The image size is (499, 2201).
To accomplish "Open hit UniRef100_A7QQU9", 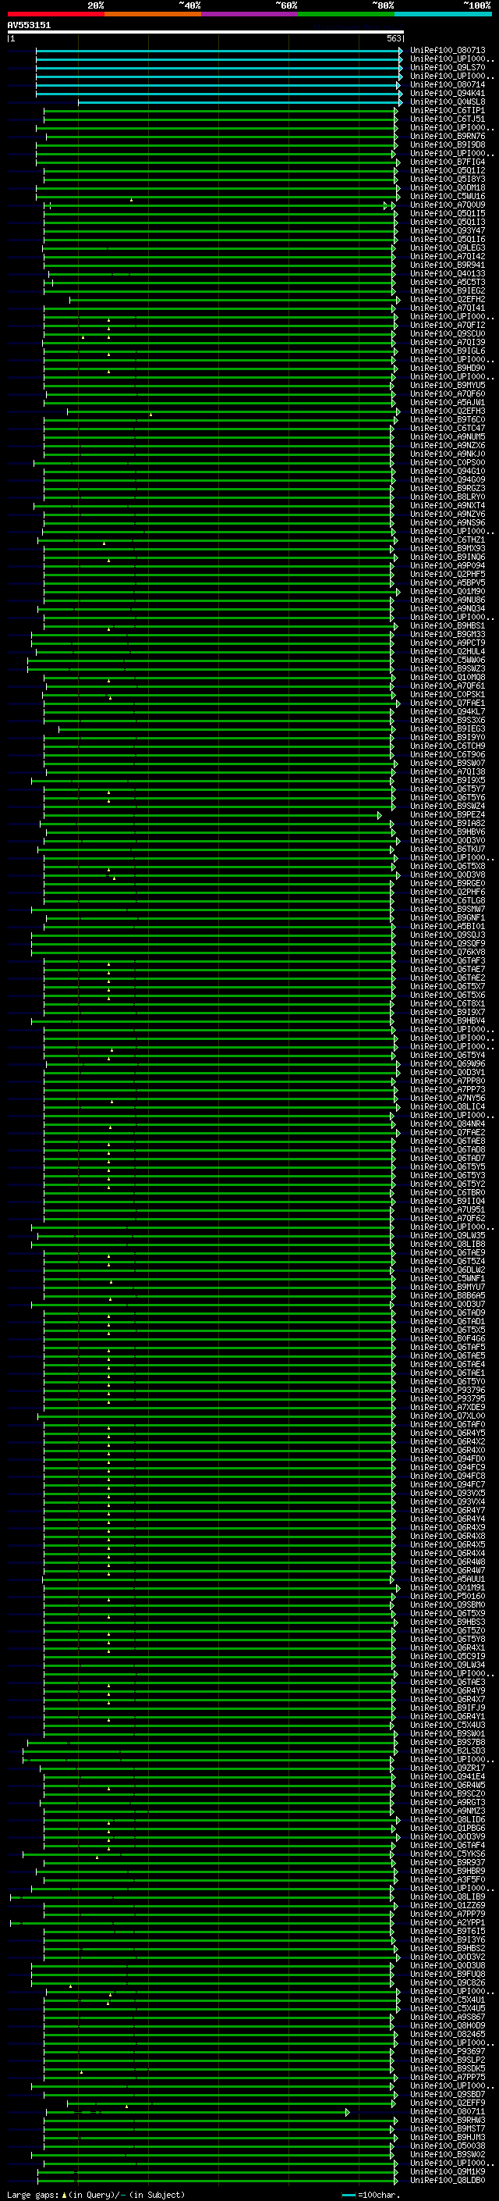I will [x=448, y=205].
